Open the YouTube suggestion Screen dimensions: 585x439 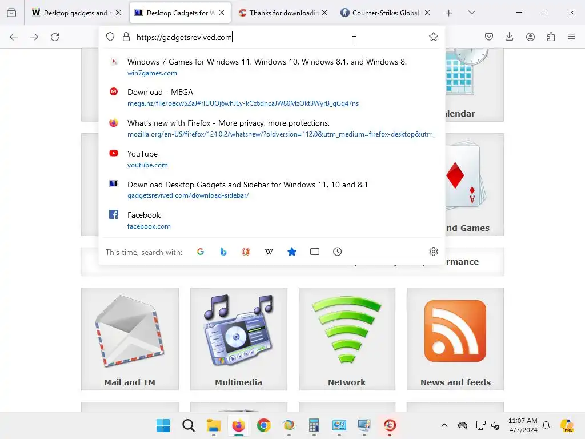tap(271, 159)
